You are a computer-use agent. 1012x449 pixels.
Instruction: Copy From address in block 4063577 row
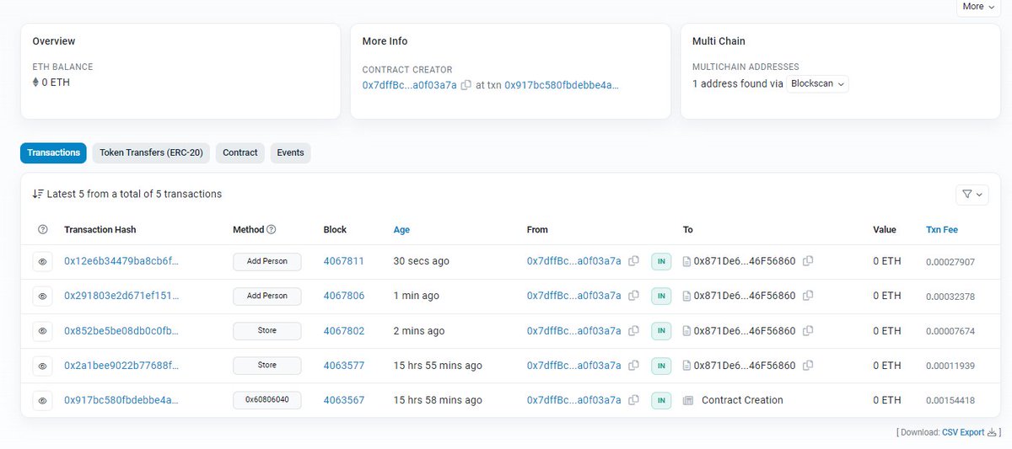(x=634, y=366)
